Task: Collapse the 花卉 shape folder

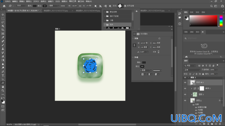Action: [105, 25]
